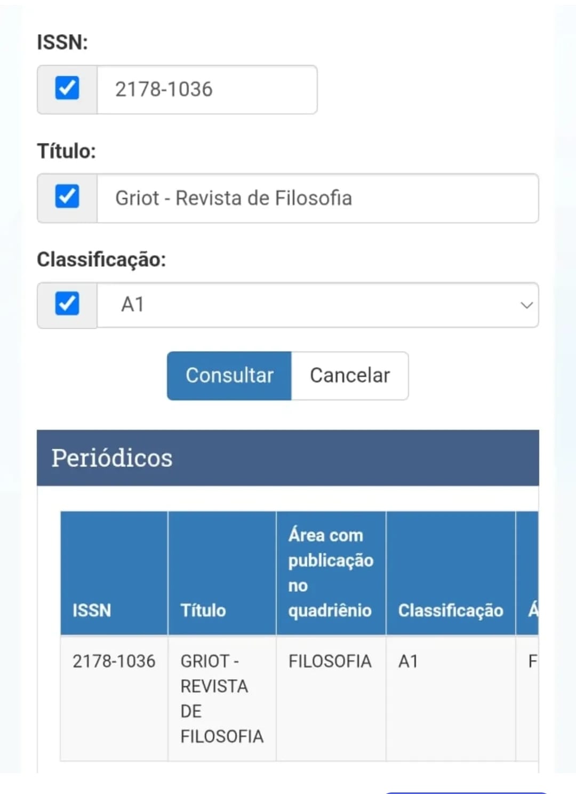Click the Periódicos panel header
This screenshot has height=794, width=576.
click(288, 458)
